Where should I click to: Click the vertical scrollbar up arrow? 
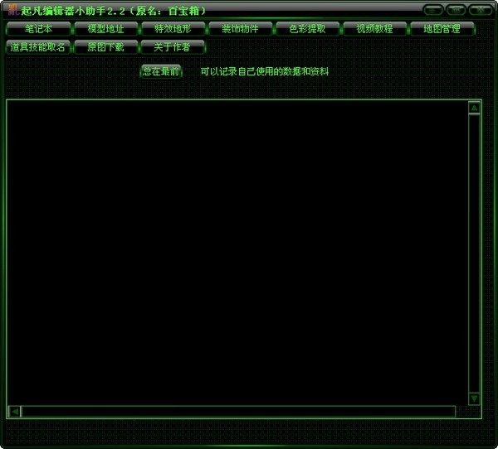click(474, 108)
